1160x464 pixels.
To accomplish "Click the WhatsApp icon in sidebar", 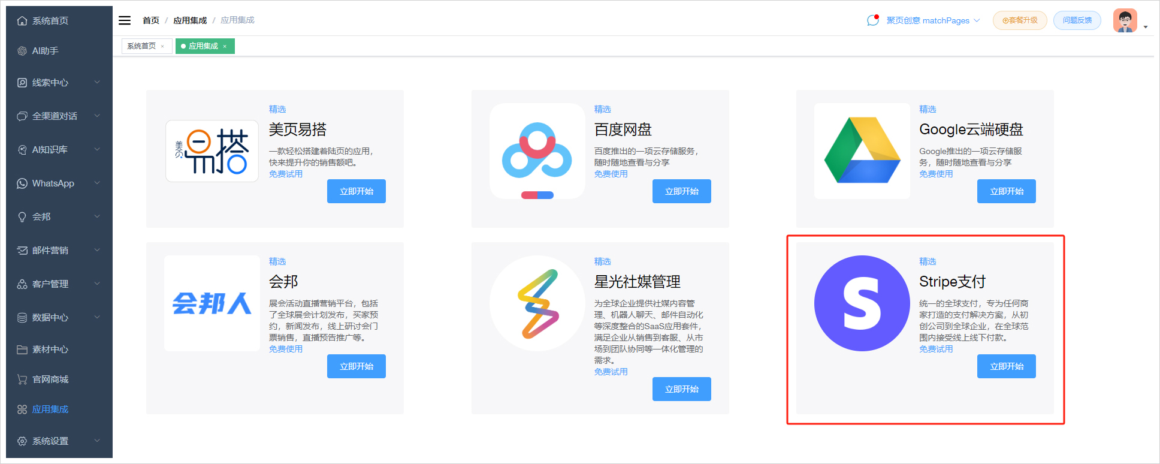I will [22, 183].
